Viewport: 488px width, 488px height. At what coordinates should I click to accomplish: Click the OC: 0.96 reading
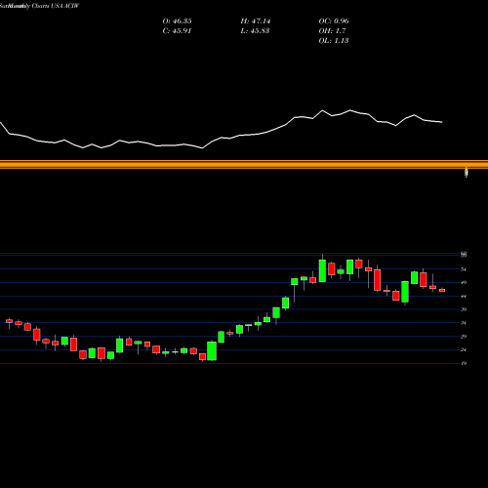click(334, 21)
